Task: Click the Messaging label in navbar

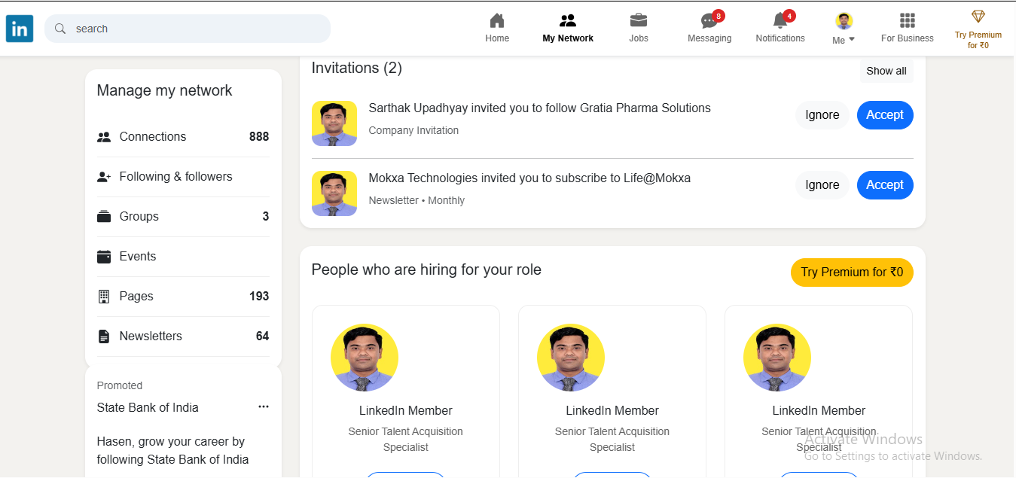Action: click(x=709, y=38)
